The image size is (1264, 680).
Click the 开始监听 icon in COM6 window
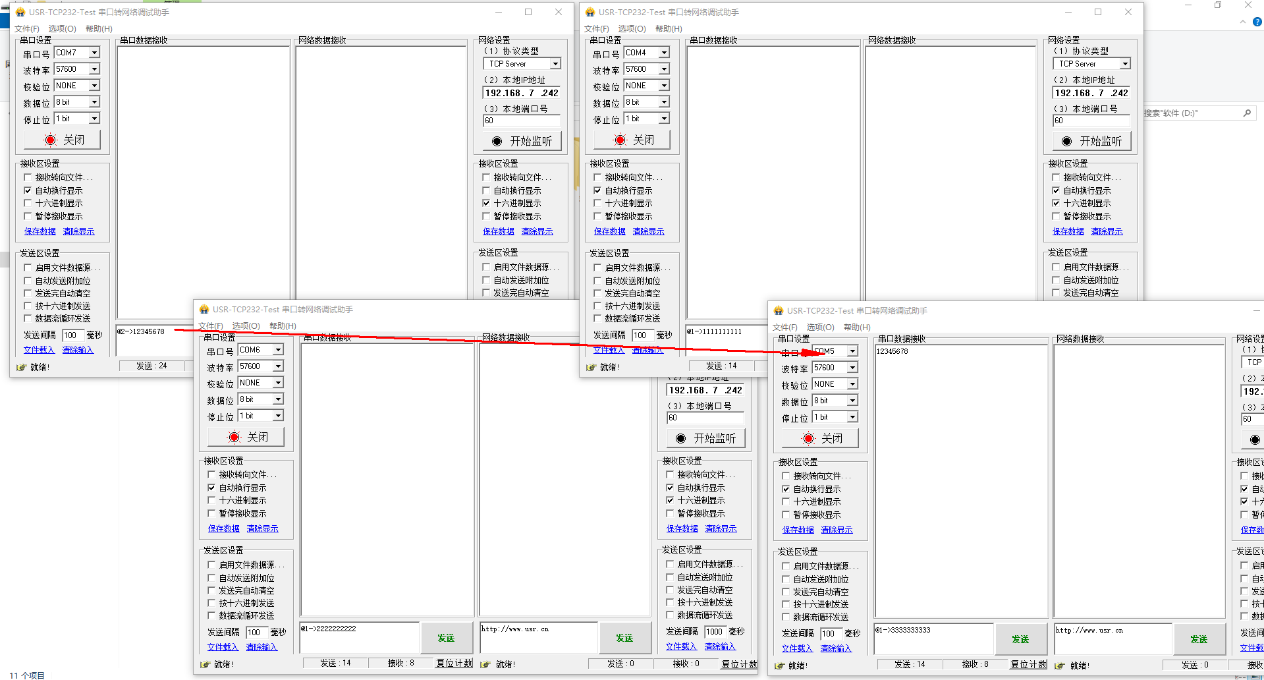680,438
